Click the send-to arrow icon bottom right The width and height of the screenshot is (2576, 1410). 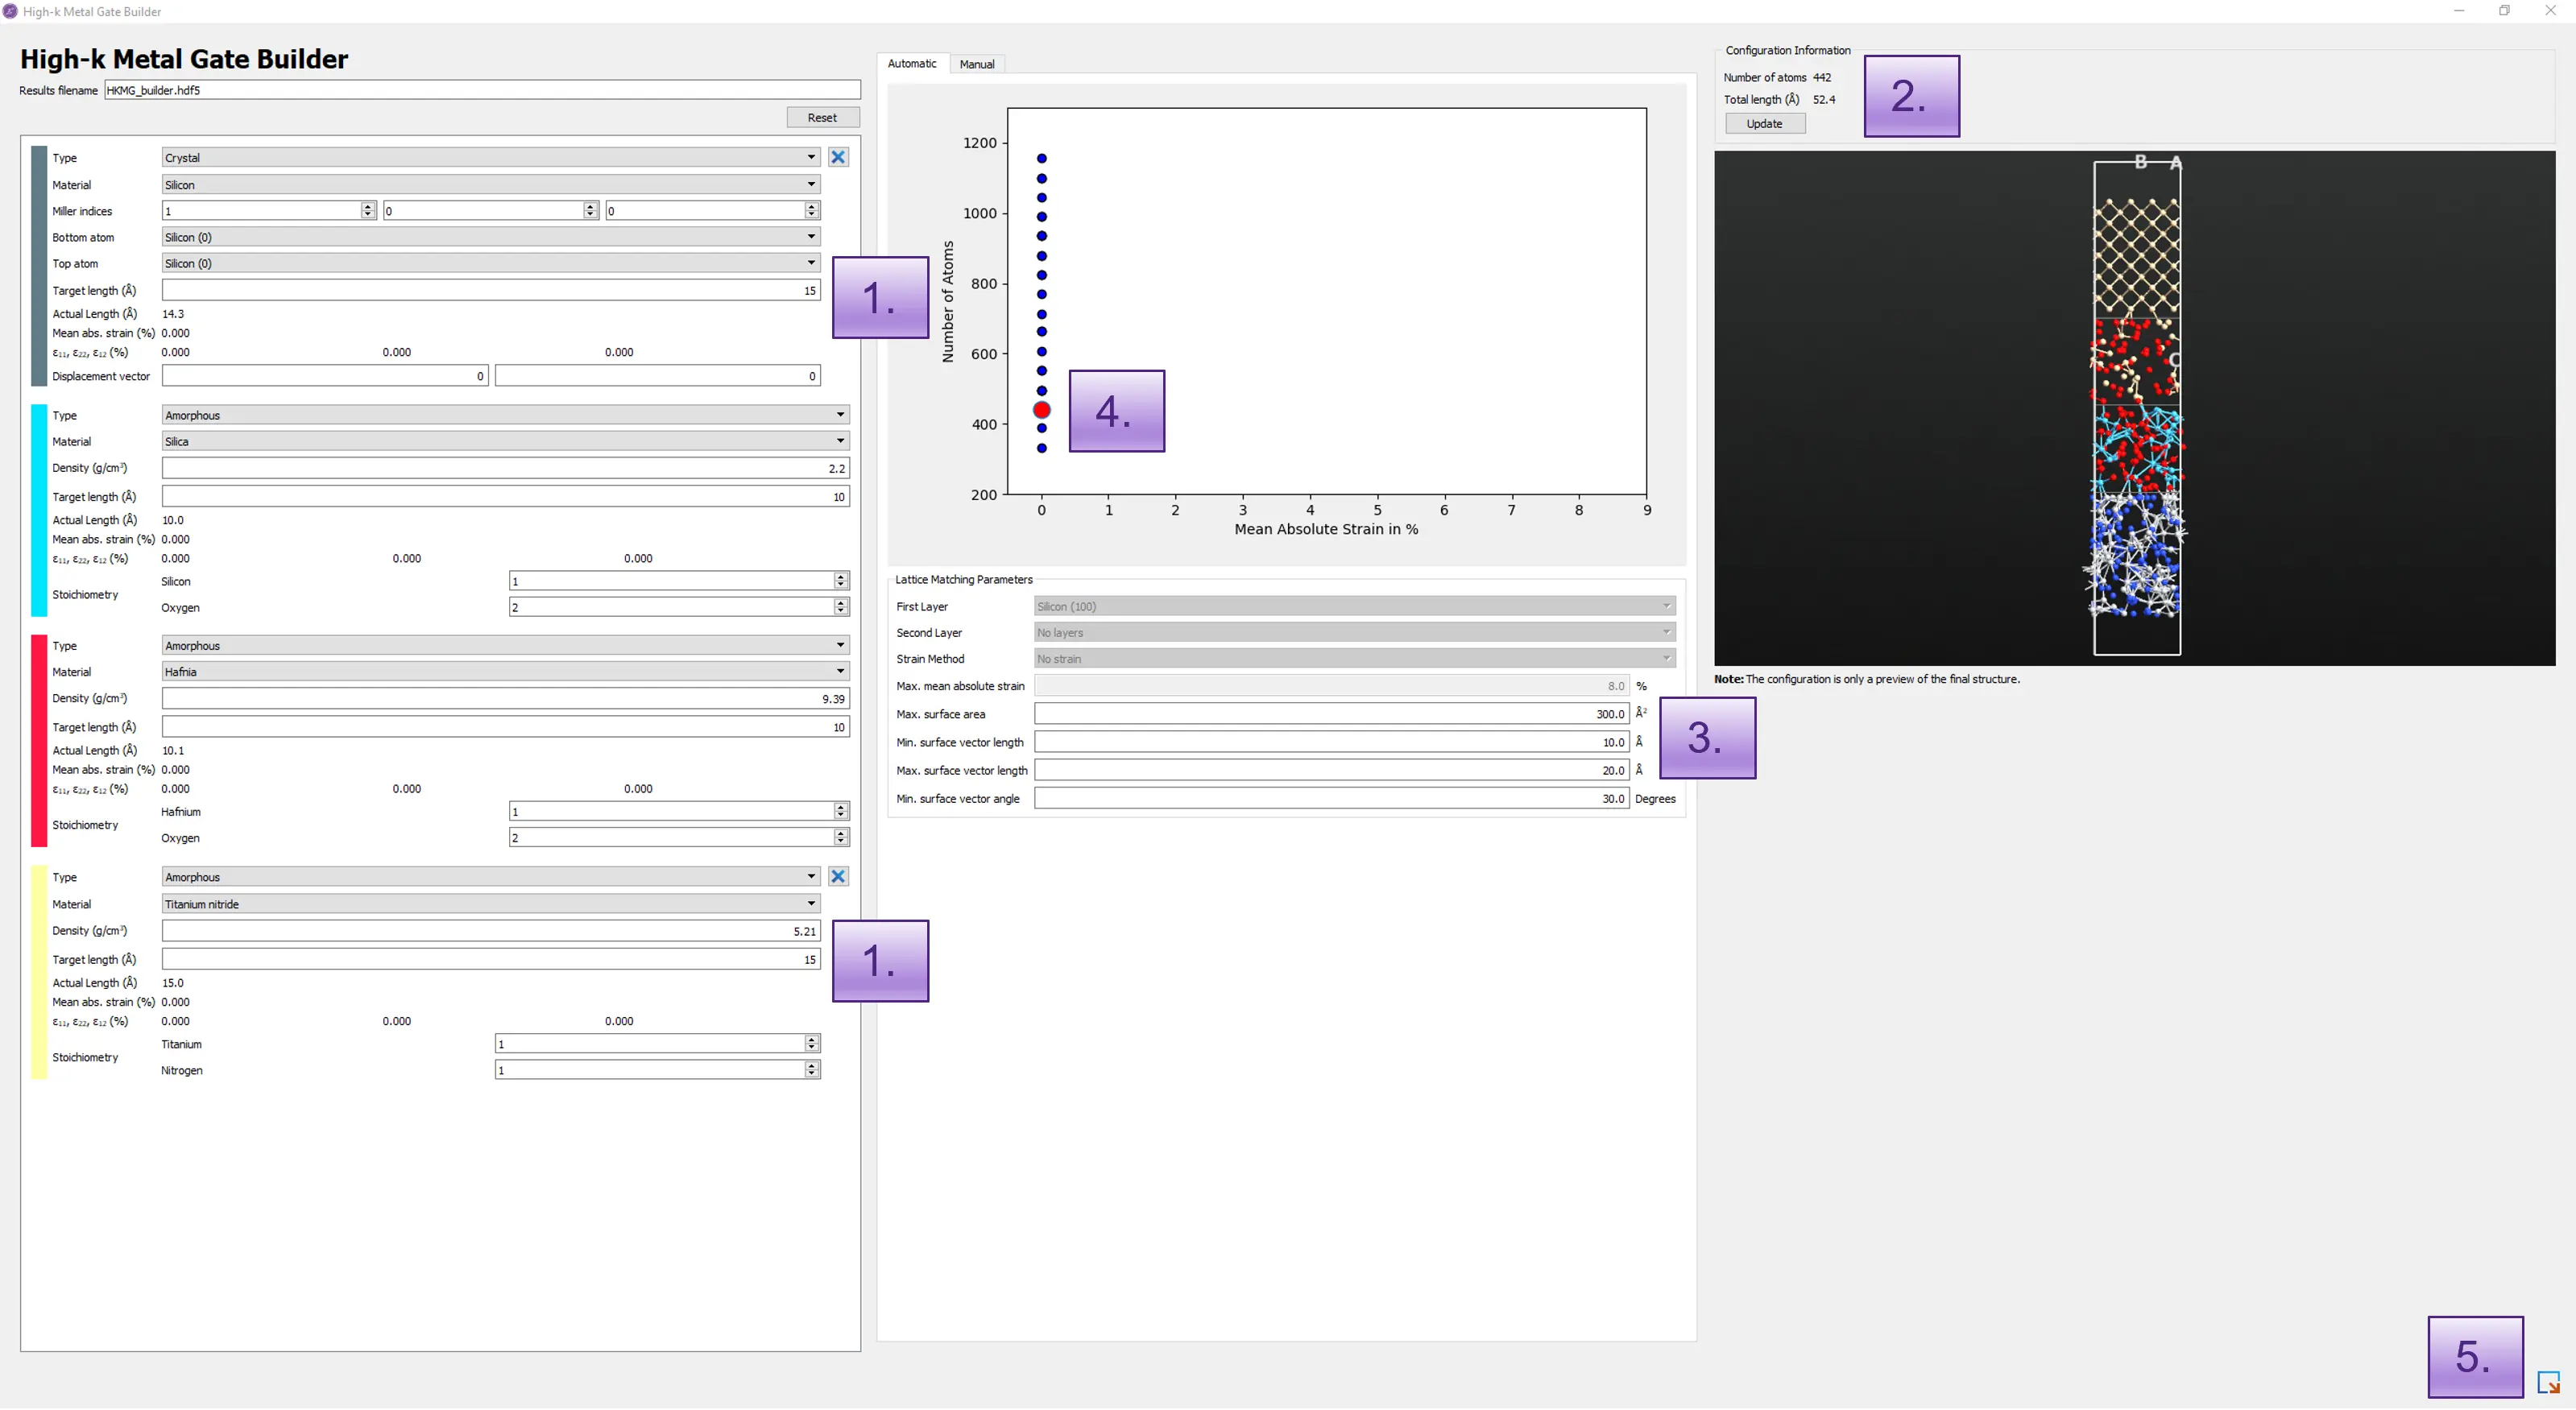click(2548, 1382)
